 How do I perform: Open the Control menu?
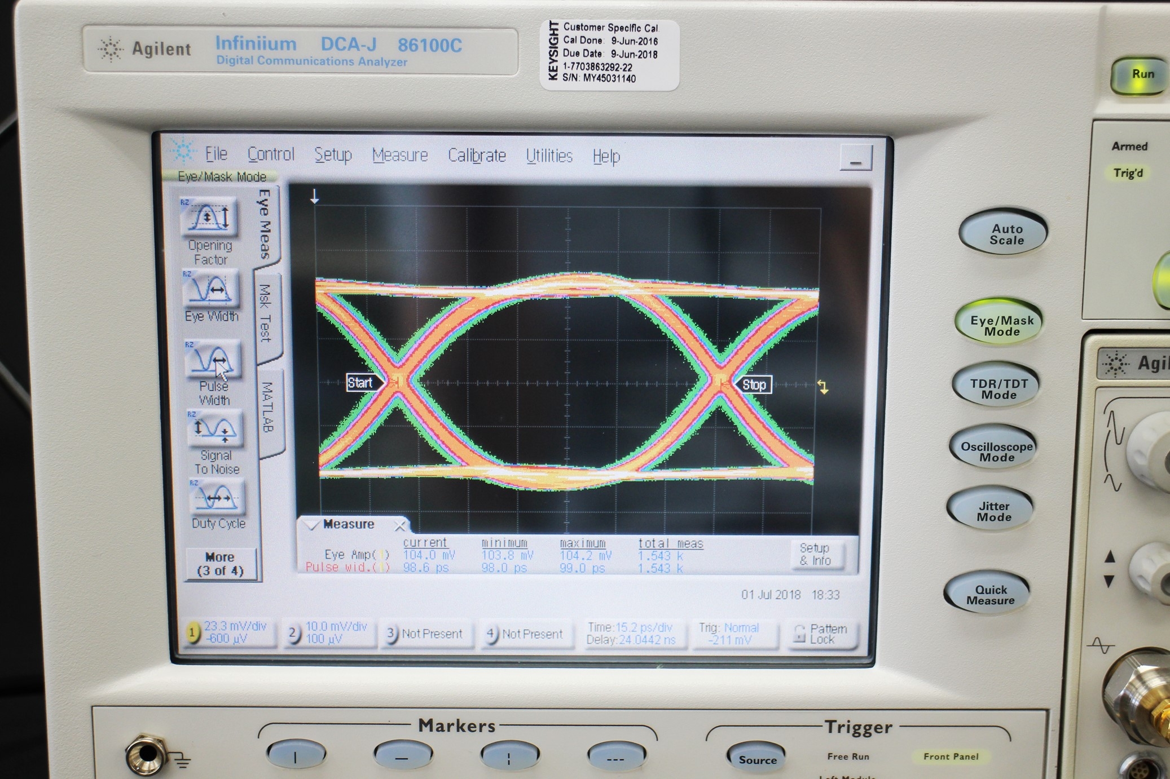pos(271,154)
